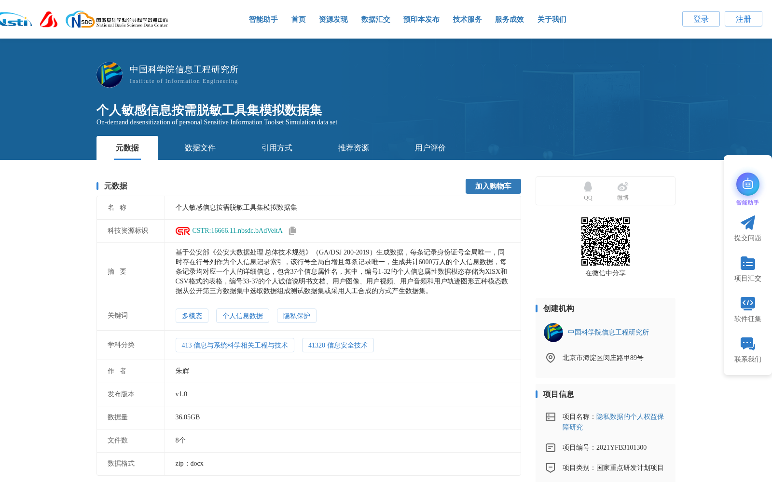Open 预印本发布 navigation item
Viewport: 772px width, 482px height.
tap(421, 19)
